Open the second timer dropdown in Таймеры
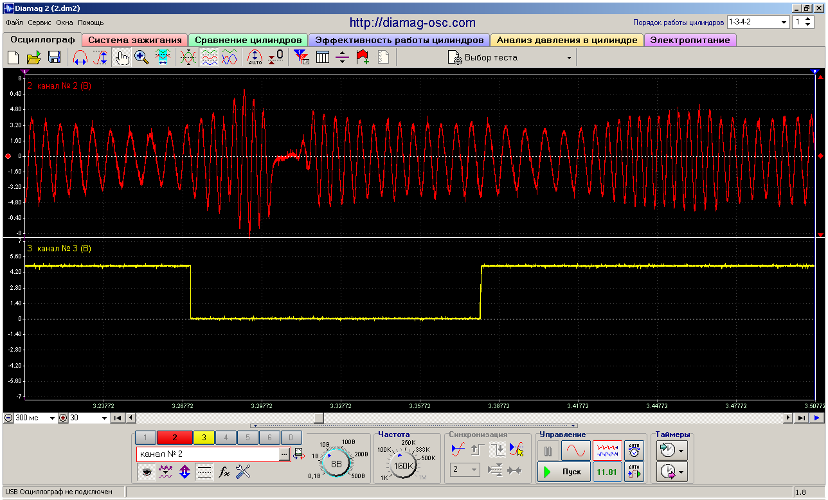 (x=672, y=472)
